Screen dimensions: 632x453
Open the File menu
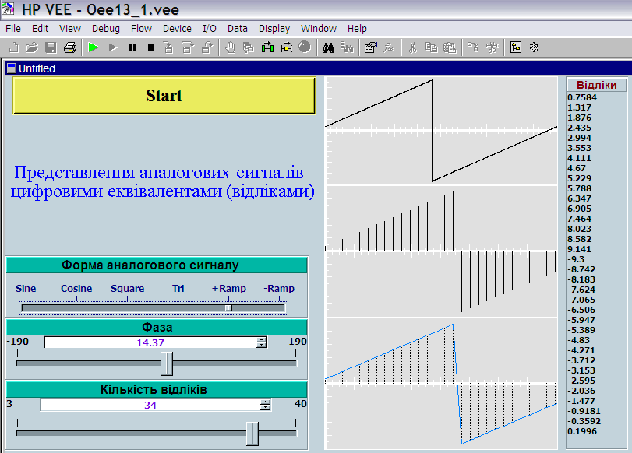[x=13, y=29]
